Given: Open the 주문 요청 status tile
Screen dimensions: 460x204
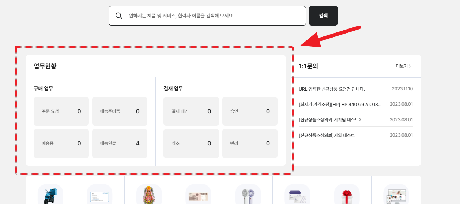Looking at the screenshot, I should [61, 111].
